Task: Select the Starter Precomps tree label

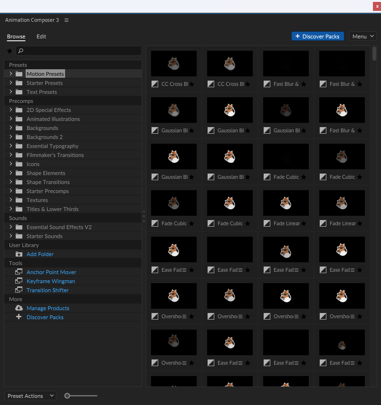Action: (x=48, y=191)
